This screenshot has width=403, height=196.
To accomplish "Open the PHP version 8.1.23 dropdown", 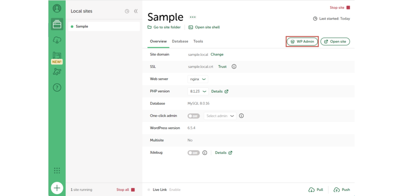I will point(198,91).
